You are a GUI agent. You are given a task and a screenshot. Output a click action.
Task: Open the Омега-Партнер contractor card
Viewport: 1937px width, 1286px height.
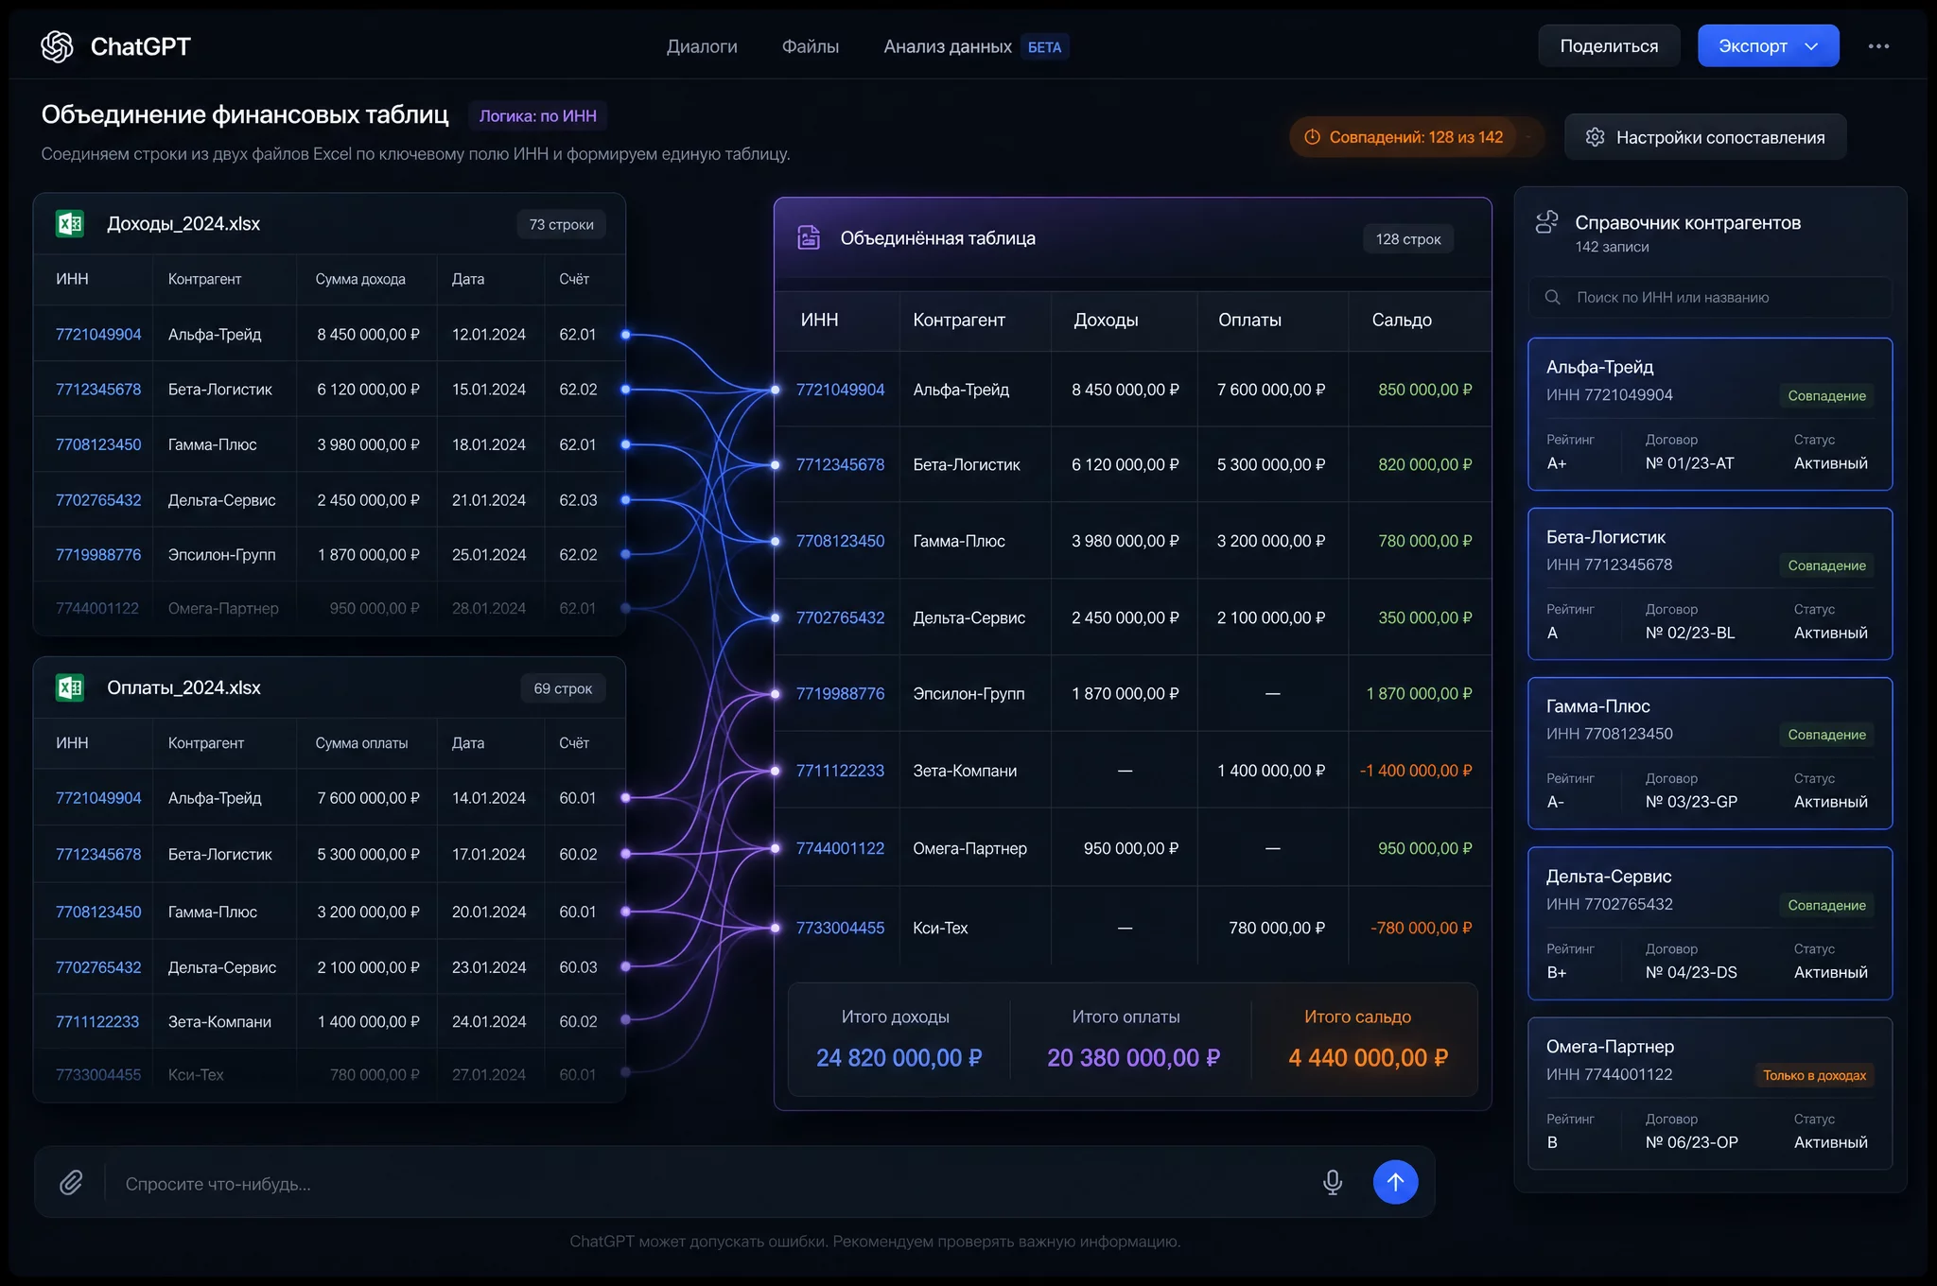click(x=1710, y=1094)
